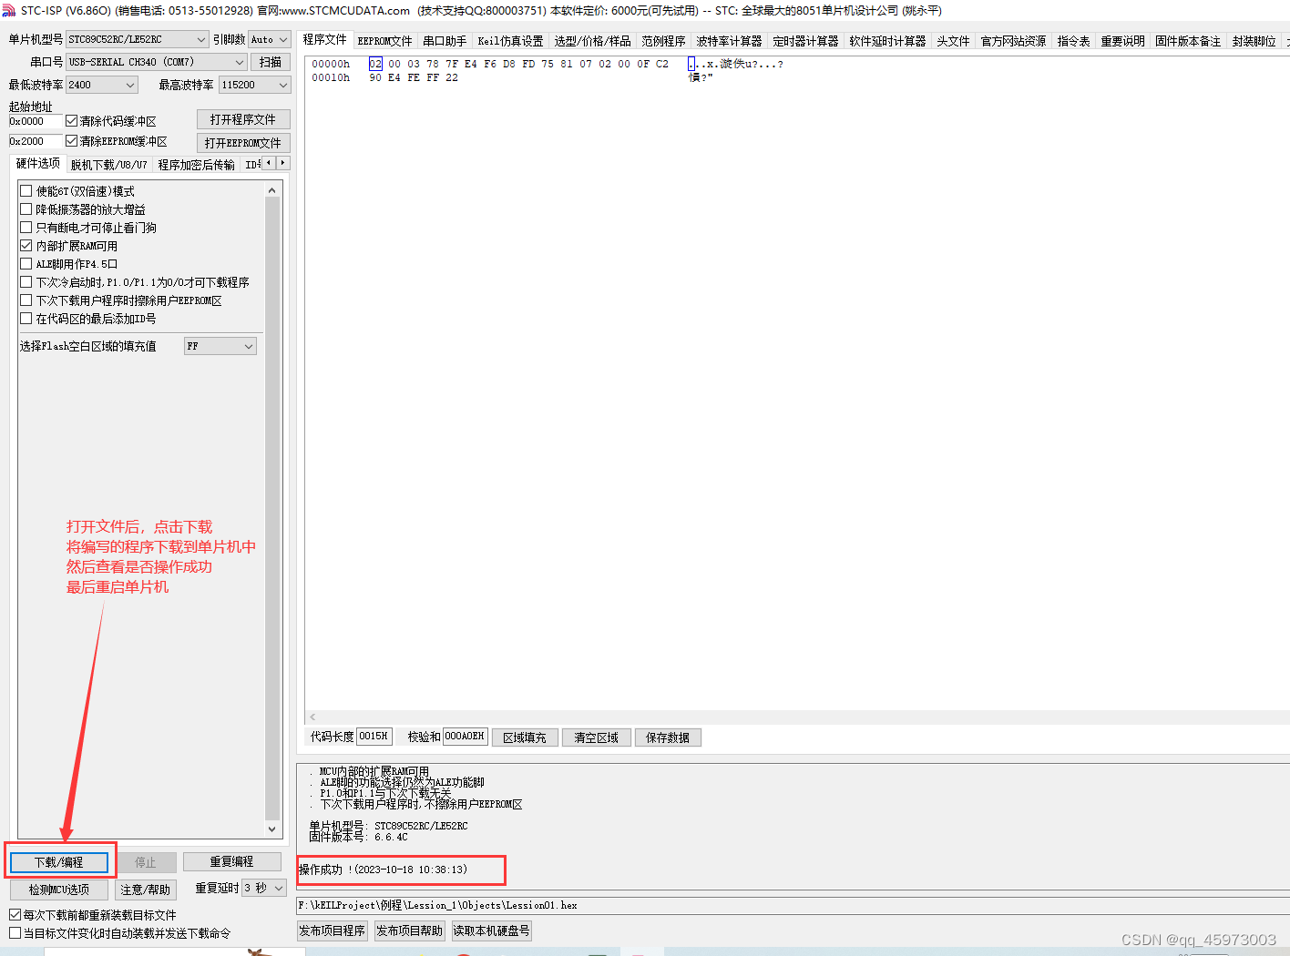The height and width of the screenshot is (956, 1290).
Task: Click the 0x2000 start address field
Action: [x=36, y=141]
